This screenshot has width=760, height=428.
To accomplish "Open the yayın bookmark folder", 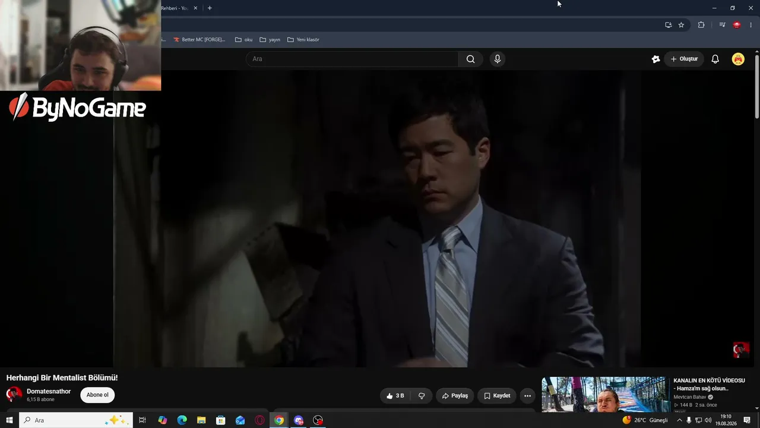I will (270, 40).
